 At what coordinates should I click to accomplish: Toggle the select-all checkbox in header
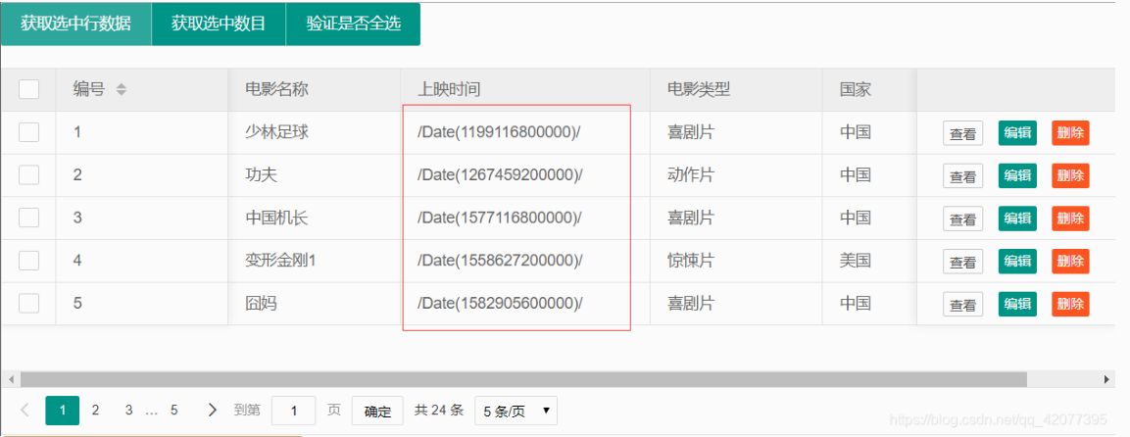click(x=28, y=89)
